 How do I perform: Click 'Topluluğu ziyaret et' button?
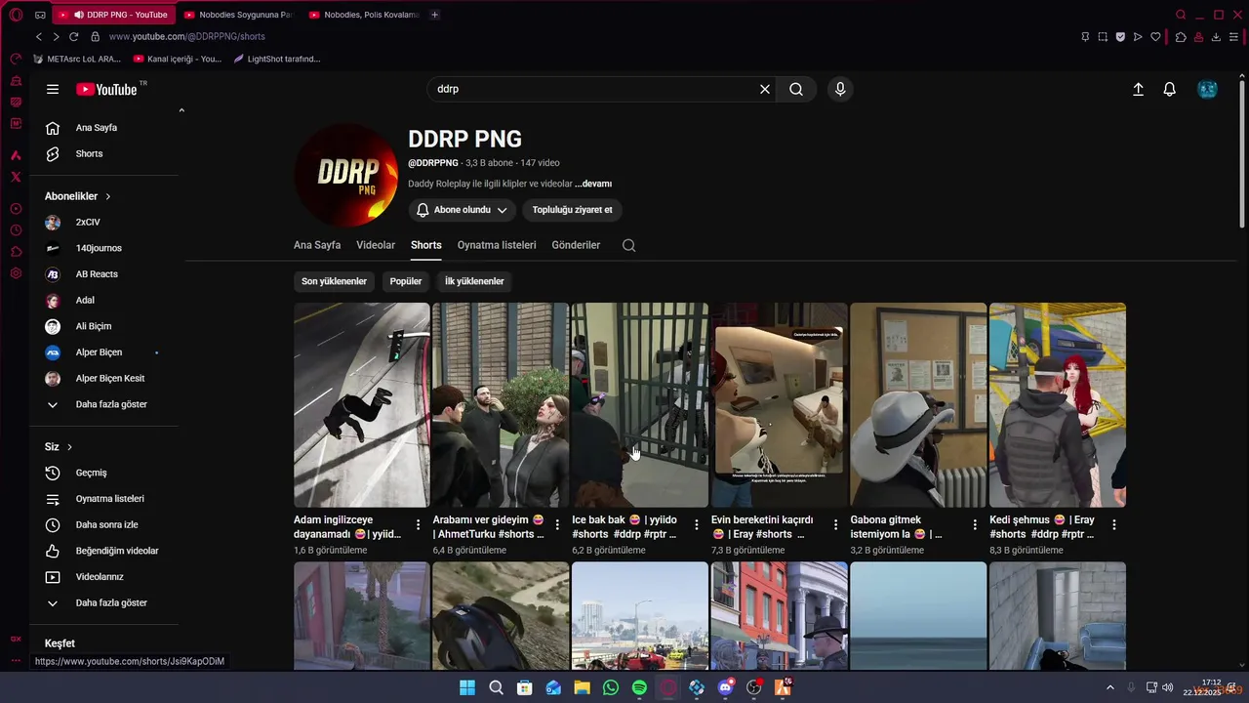tap(573, 210)
